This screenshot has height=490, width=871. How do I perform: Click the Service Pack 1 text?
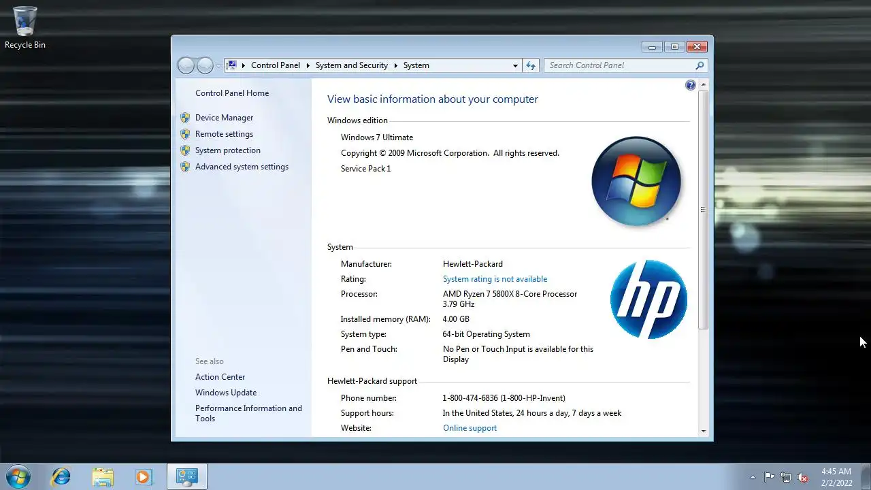pyautogui.click(x=366, y=169)
